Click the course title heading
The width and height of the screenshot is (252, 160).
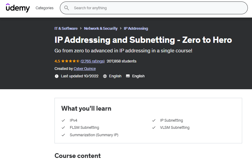143,40
